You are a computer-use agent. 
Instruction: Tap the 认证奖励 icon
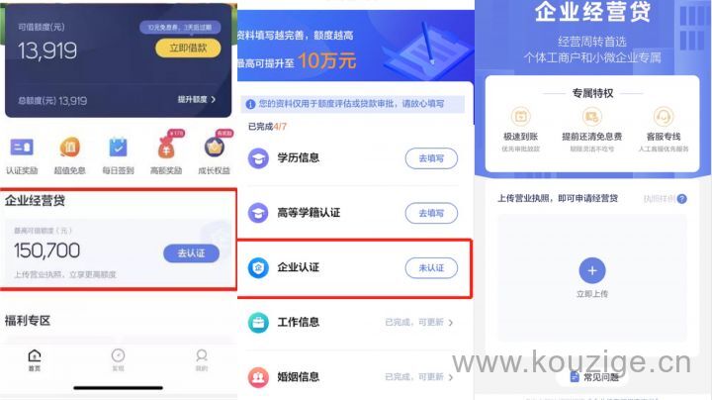click(22, 148)
